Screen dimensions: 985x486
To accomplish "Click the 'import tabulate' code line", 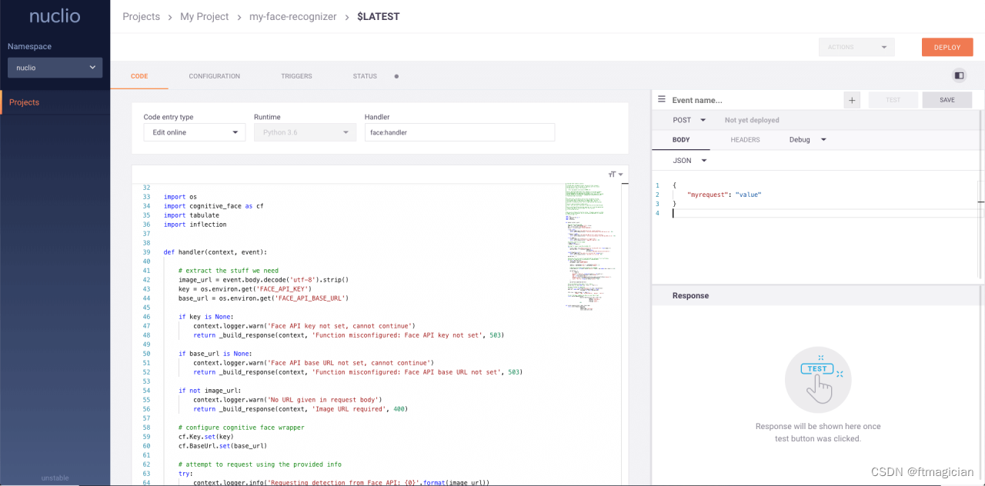I will click(x=191, y=215).
